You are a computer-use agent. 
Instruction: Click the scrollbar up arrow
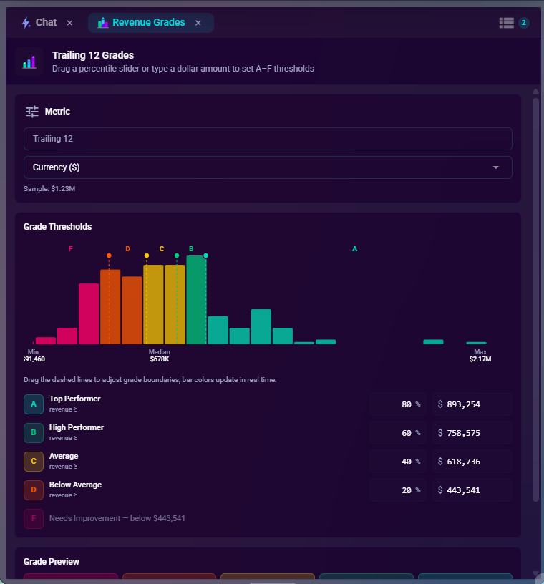(535, 92)
